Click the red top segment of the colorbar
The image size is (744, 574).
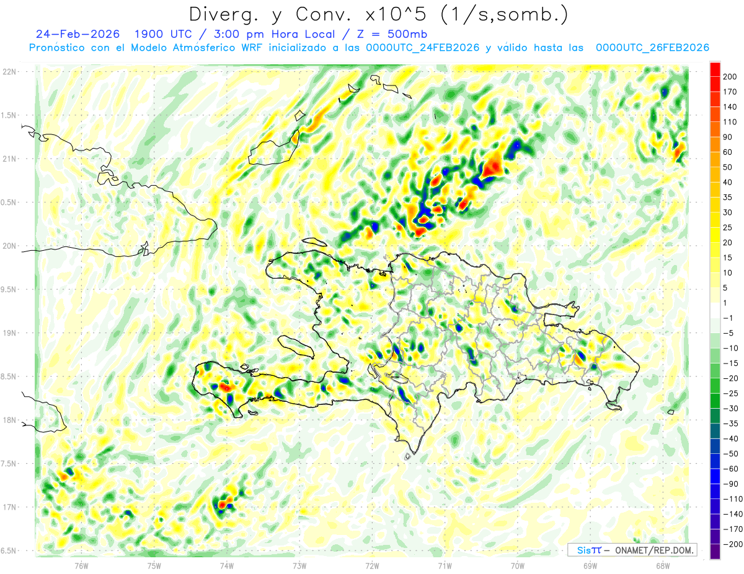click(x=715, y=69)
